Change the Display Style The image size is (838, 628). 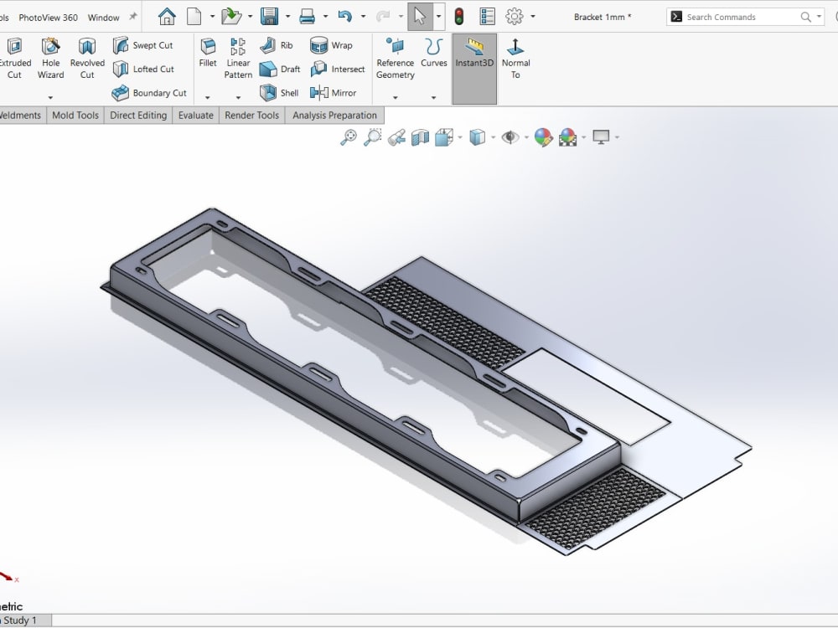tap(478, 138)
